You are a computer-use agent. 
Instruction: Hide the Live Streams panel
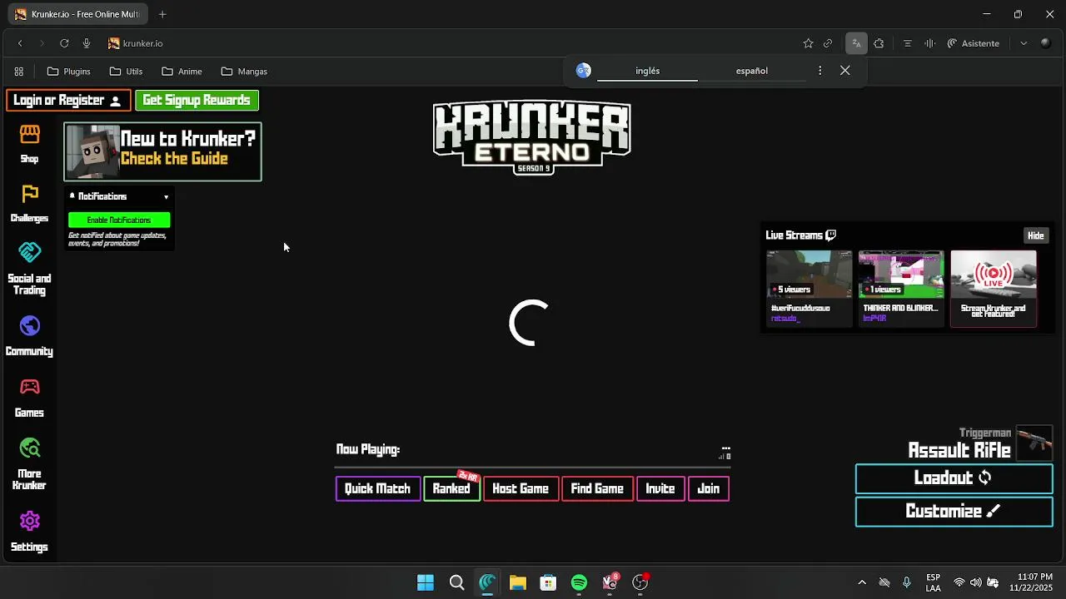[1035, 235]
